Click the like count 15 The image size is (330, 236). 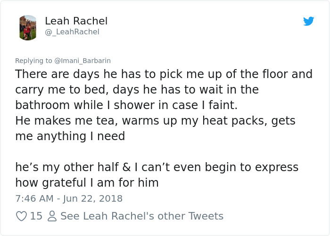pyautogui.click(x=36, y=216)
